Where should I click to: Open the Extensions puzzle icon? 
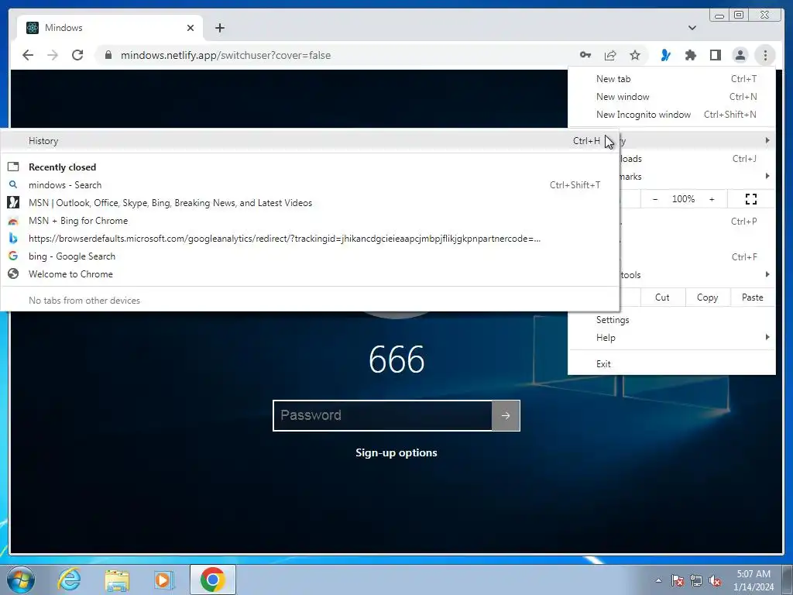point(690,55)
